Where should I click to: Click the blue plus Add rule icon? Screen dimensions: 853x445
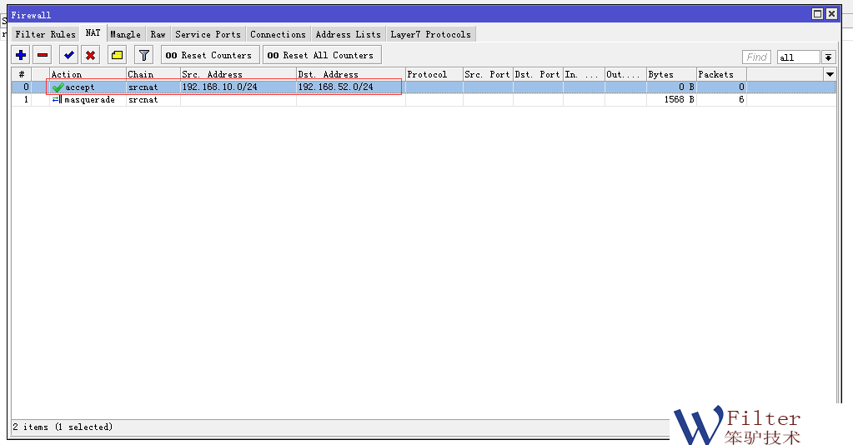[x=21, y=55]
